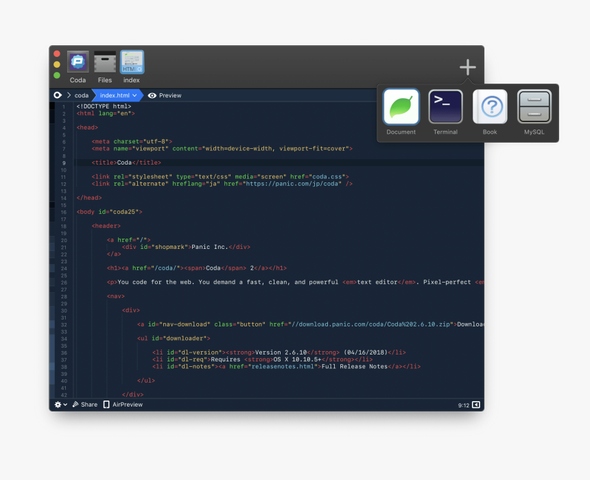
Task: Open the Coda site tab icon
Action: (78, 62)
